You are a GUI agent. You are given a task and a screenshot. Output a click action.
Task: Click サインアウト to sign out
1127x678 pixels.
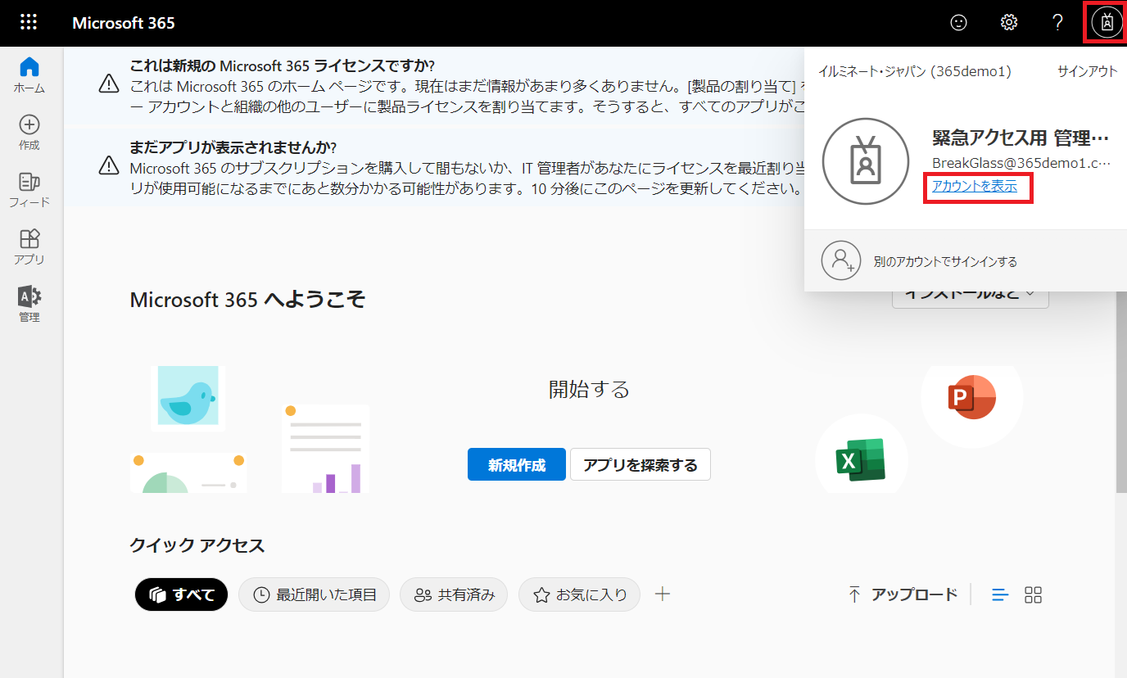1087,71
